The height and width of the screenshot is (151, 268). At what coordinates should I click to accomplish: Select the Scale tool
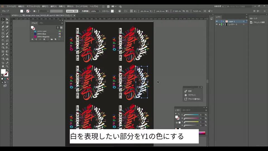tap(7, 41)
